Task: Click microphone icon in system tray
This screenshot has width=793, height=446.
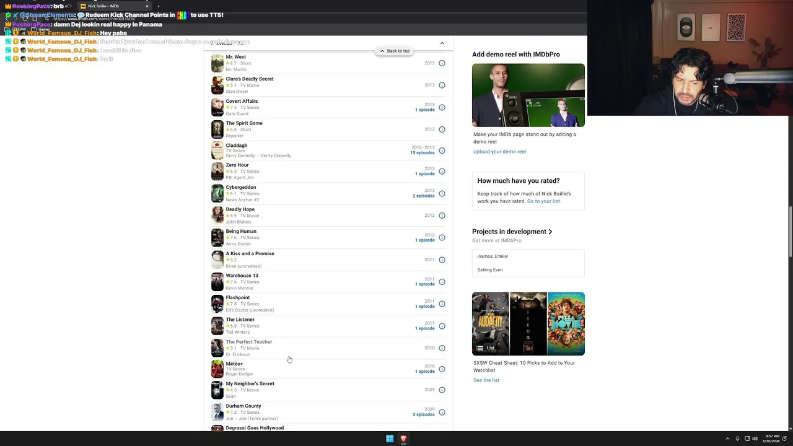Action: click(x=737, y=439)
